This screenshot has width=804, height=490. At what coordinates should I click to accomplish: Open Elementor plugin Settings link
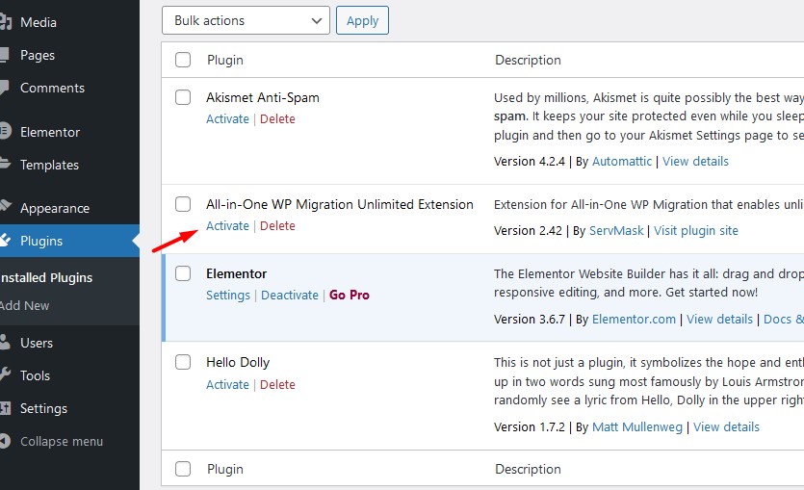click(x=228, y=296)
